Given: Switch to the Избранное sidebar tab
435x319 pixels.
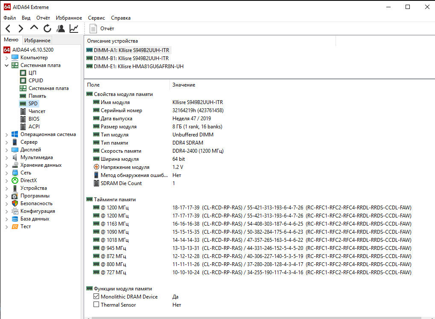Looking at the screenshot, I should click(37, 40).
